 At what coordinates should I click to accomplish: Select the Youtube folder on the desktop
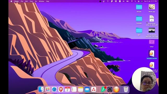point(139,19)
